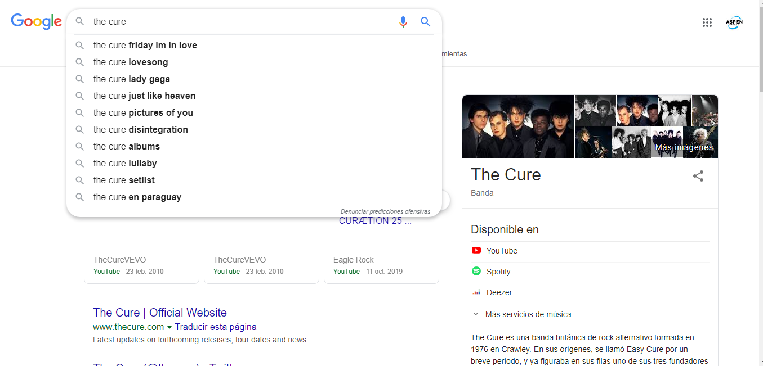Click 'Denunciar predicciones ofensivas' link
This screenshot has width=763, height=366.
(x=385, y=211)
